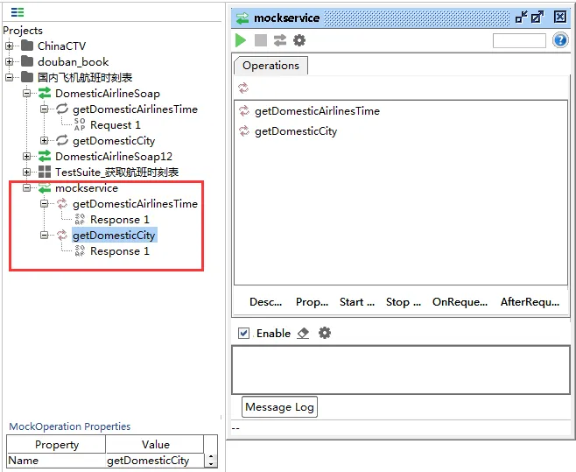This screenshot has height=472, width=576.
Task: Clear the message log with eraser icon
Action: (303, 334)
